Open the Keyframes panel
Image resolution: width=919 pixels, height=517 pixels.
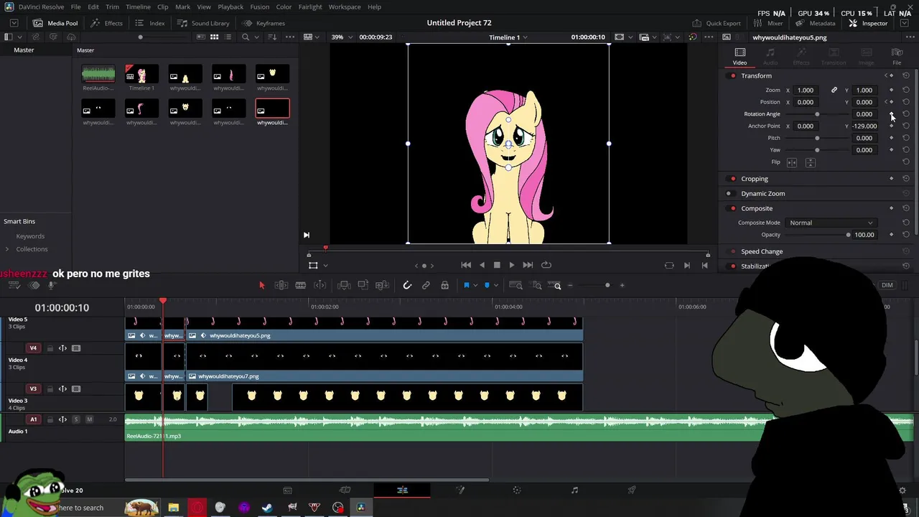(x=263, y=23)
